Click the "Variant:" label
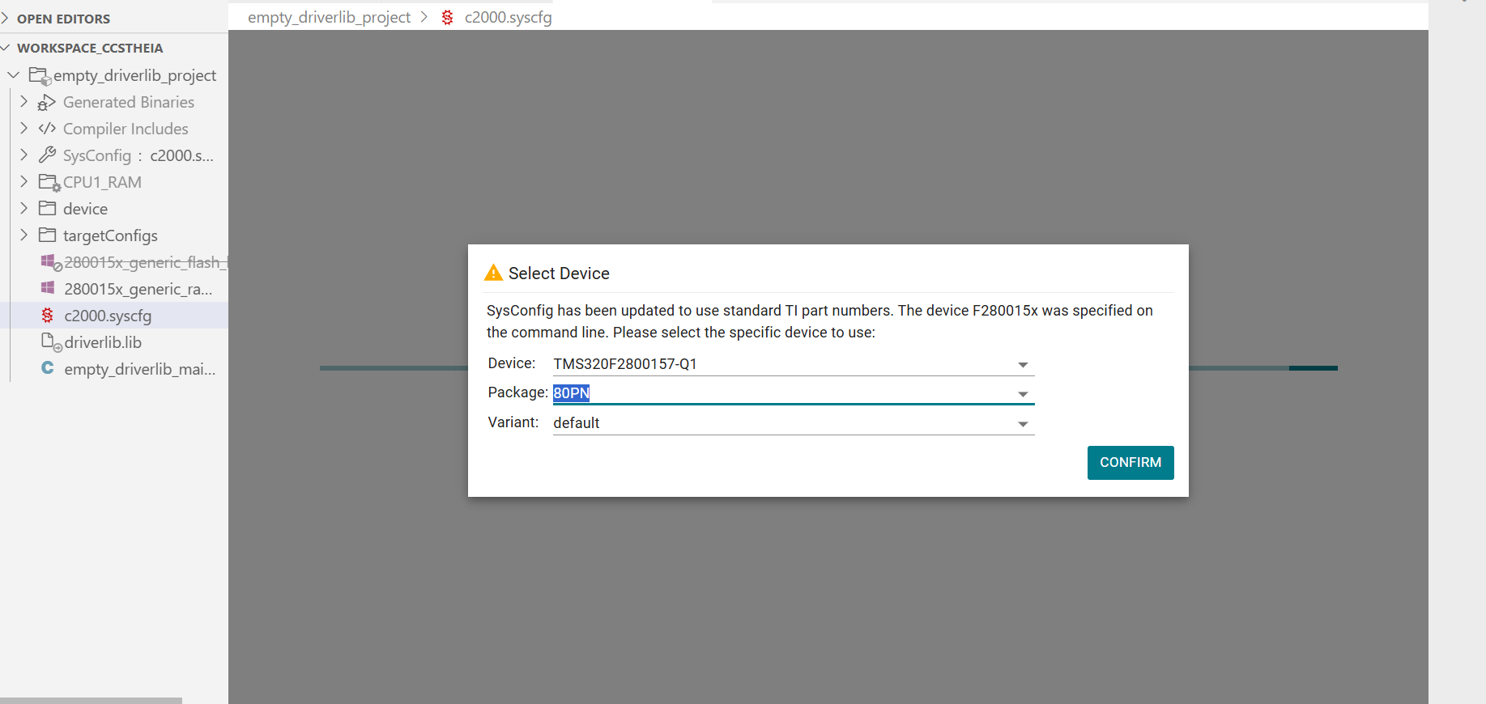Image resolution: width=1486 pixels, height=704 pixels. pyautogui.click(x=513, y=422)
